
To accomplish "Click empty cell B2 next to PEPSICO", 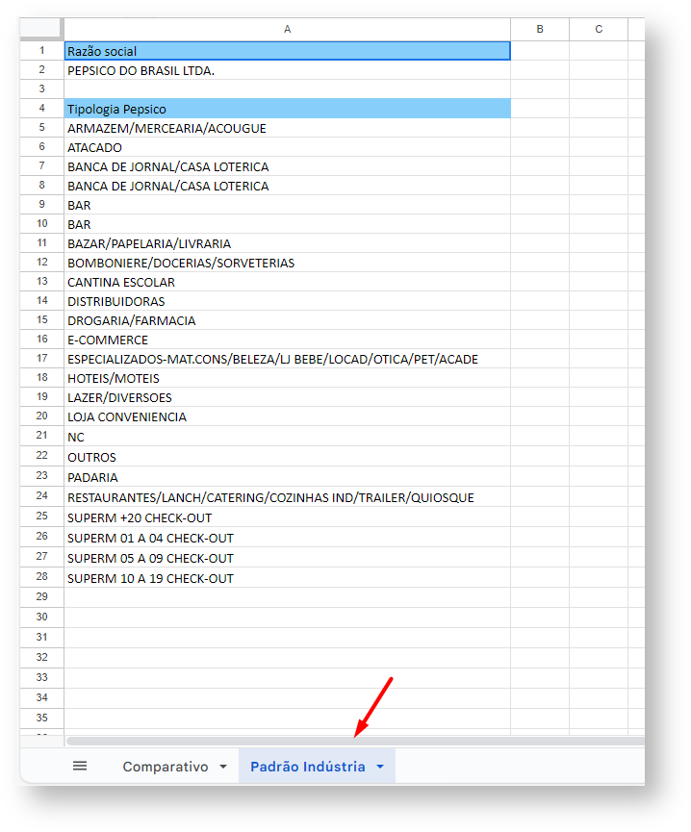I will (540, 70).
